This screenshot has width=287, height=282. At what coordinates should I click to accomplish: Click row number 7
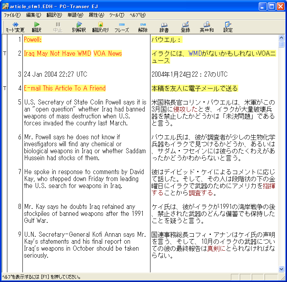pos(20,171)
